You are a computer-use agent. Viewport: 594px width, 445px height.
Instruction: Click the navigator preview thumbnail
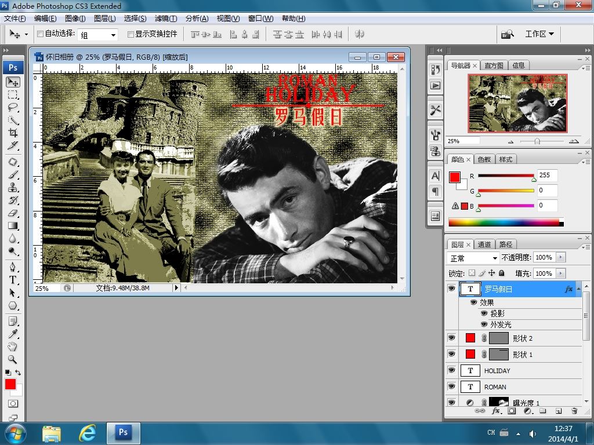pyautogui.click(x=517, y=103)
